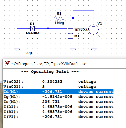The width and height of the screenshot is (126, 128).
Task: Click the value 0.304253
Action: [x=52, y=82]
